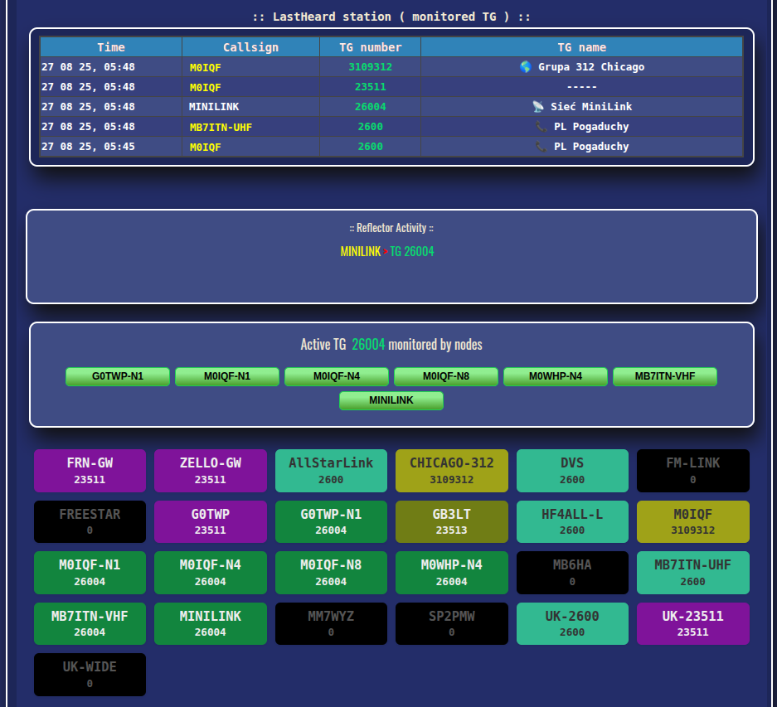Click the Callsign column header
The image size is (777, 707).
pyautogui.click(x=250, y=47)
